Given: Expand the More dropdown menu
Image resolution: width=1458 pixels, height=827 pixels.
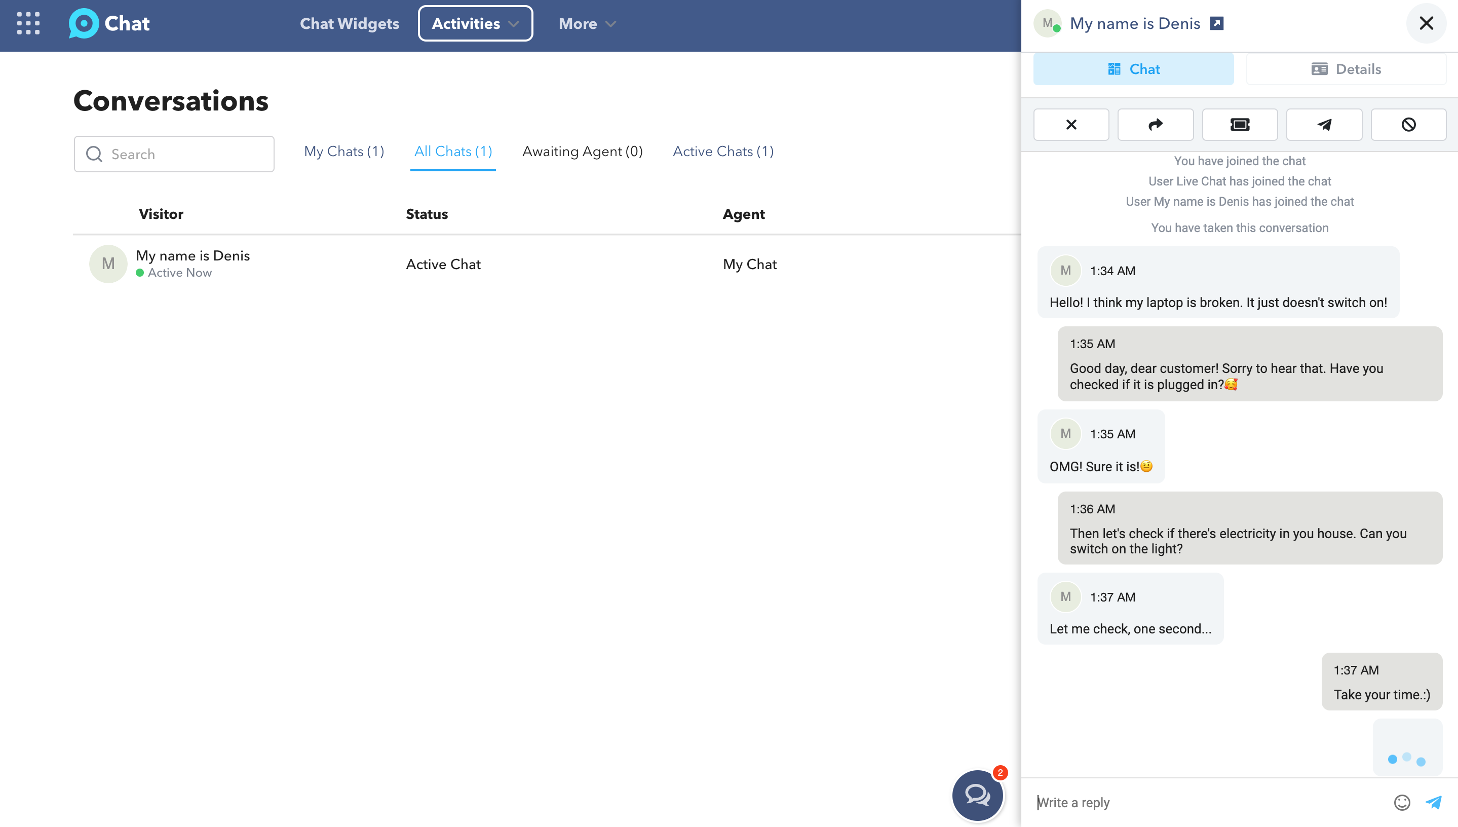Looking at the screenshot, I should [587, 23].
